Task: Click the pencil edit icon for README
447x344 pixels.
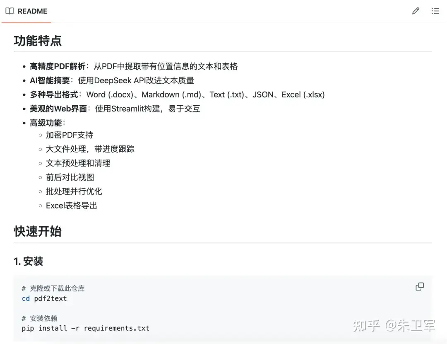Action: pyautogui.click(x=416, y=11)
